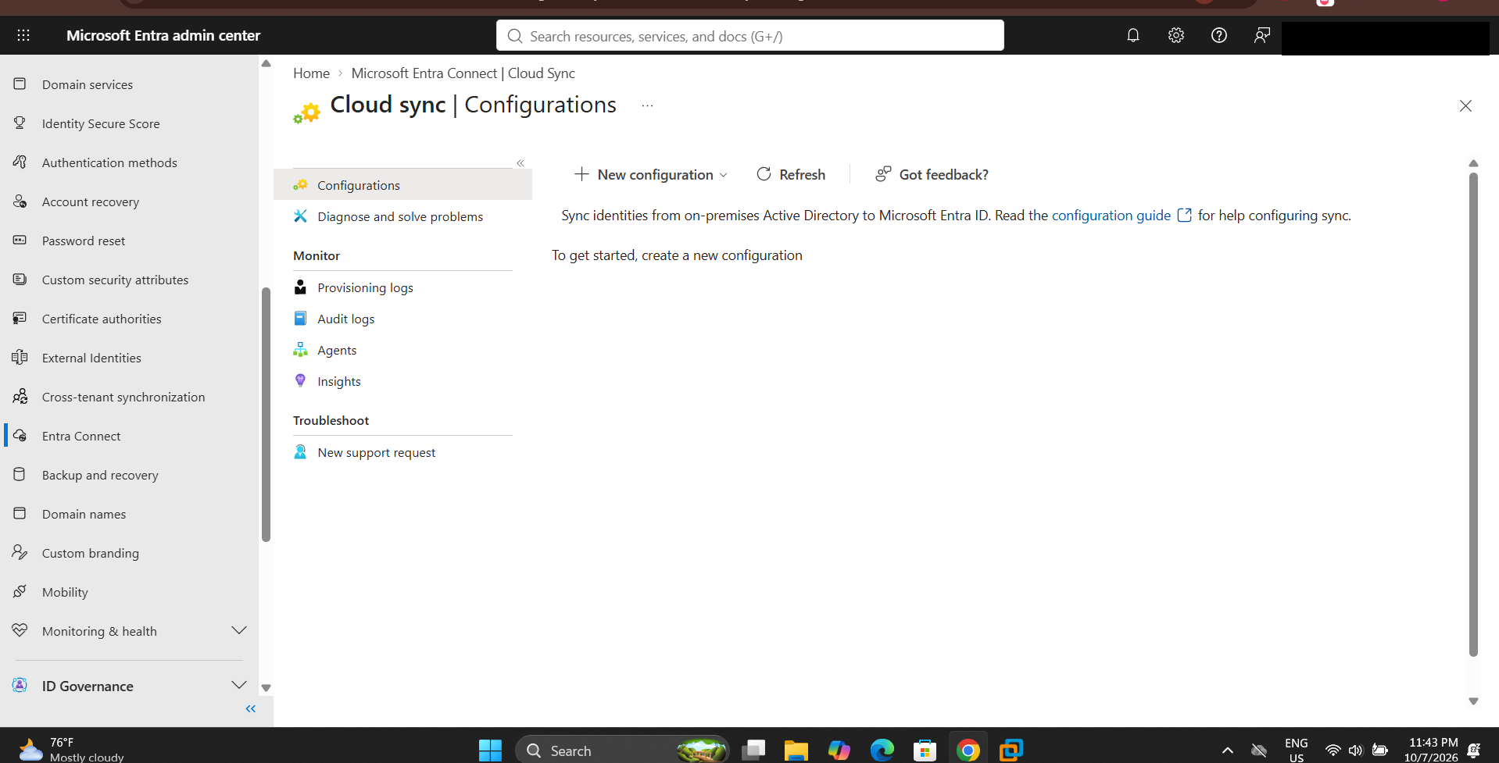The height and width of the screenshot is (763, 1499).
Task: Open the notifications bell
Action: point(1132,35)
